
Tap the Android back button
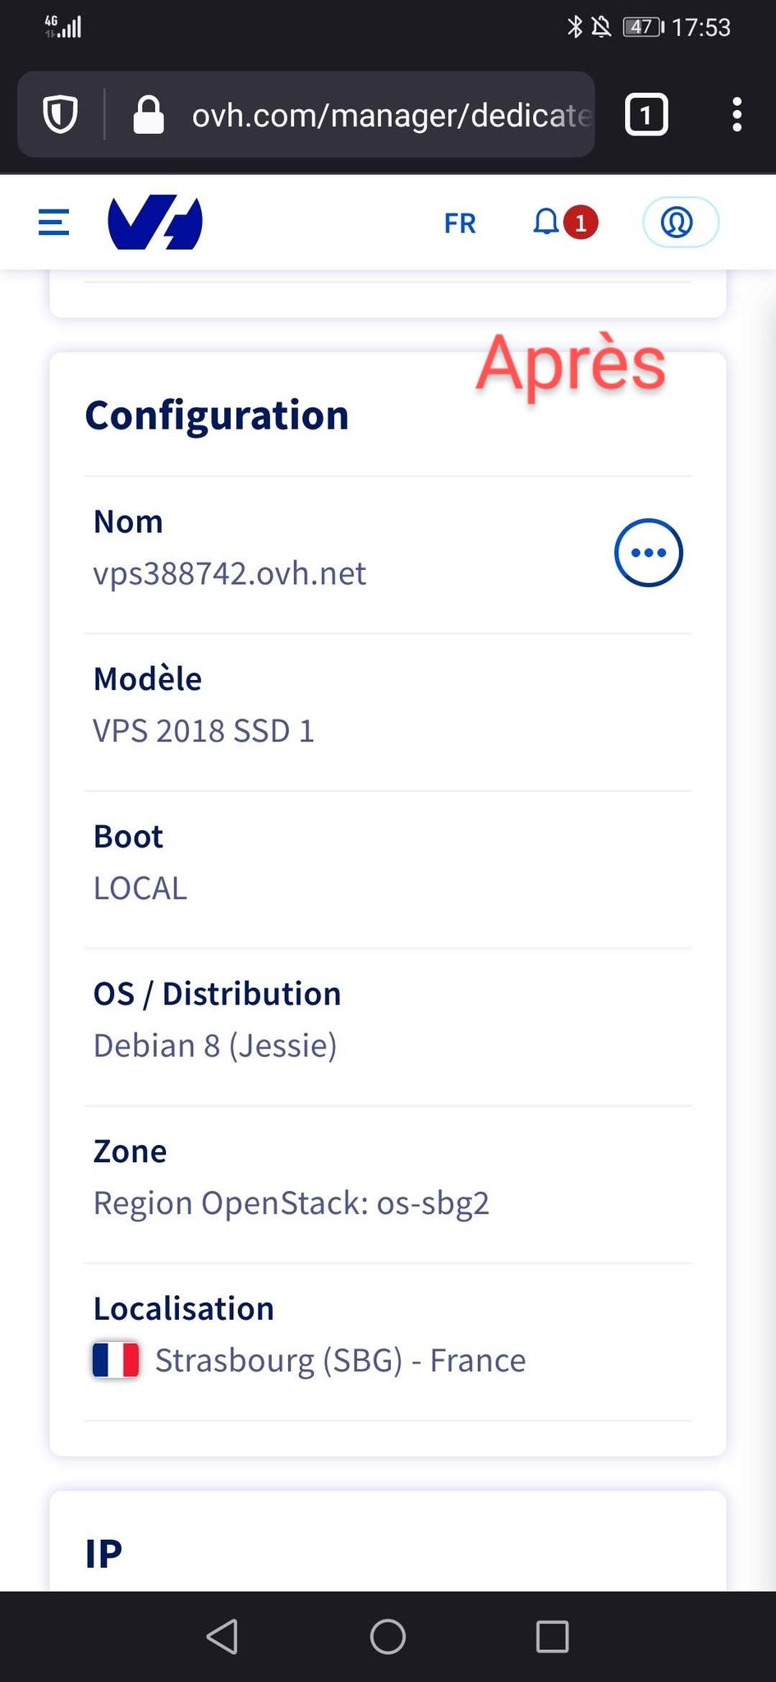click(223, 1636)
